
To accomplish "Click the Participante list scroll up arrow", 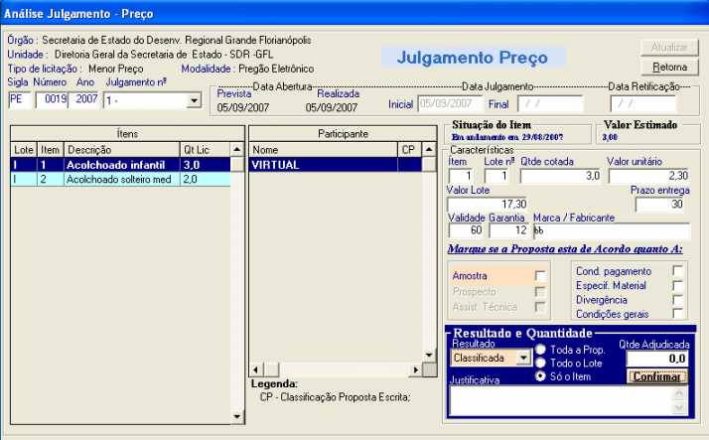I will [429, 149].
